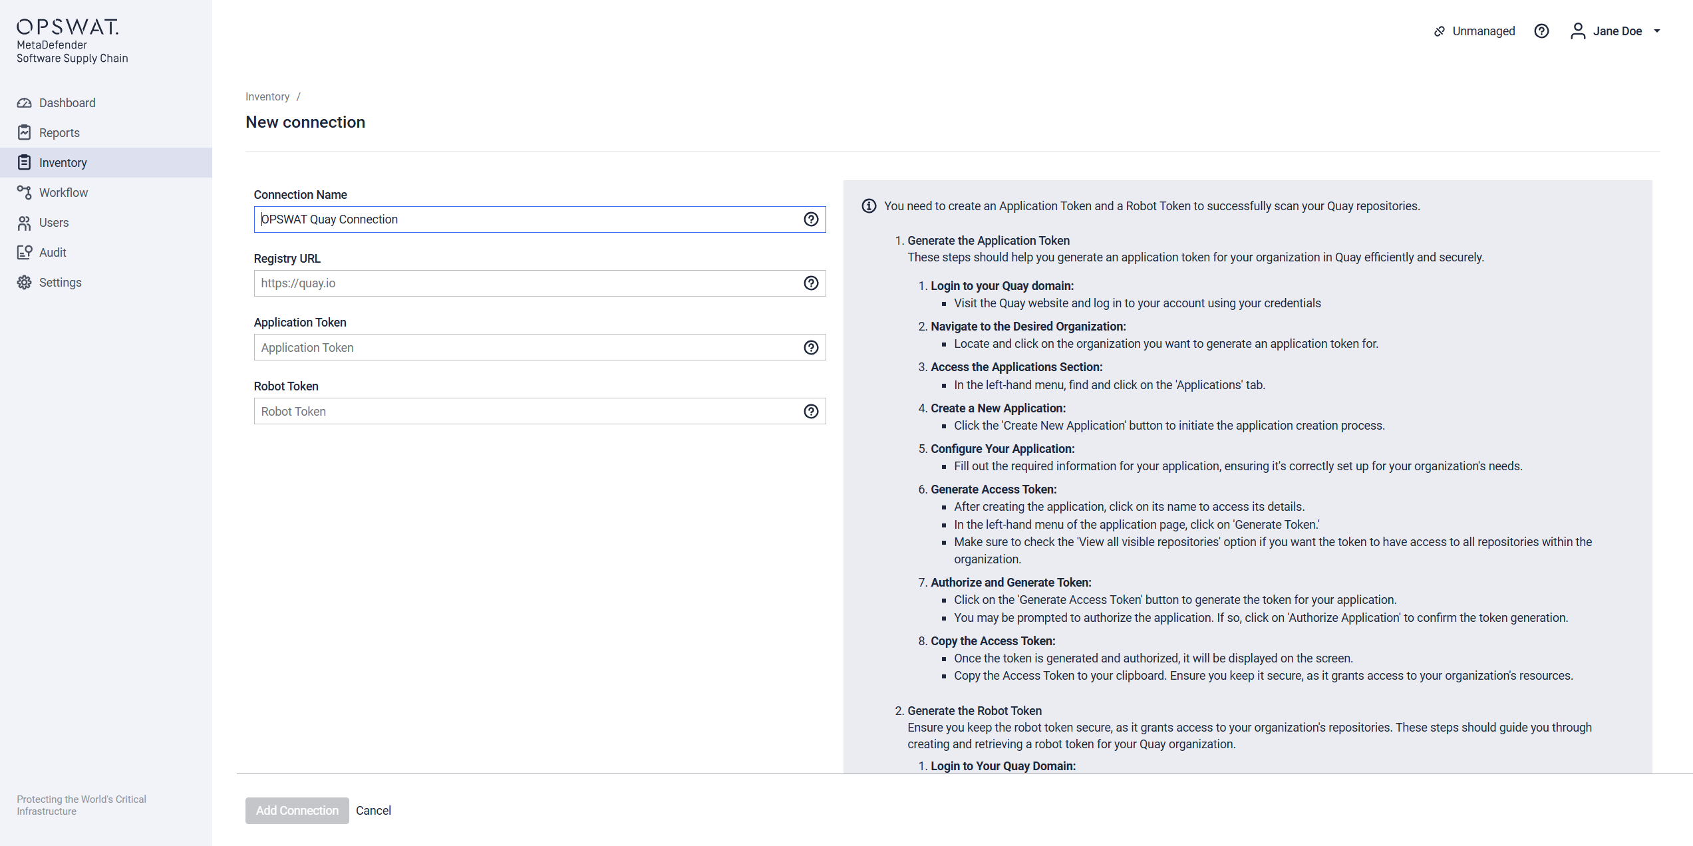
Task: Click 'Generate Access Token:' step
Action: coord(993,490)
